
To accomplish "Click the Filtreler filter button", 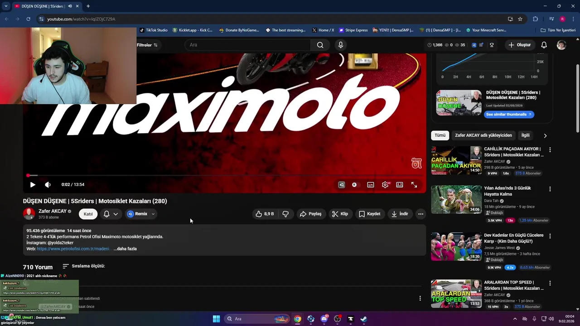I will [147, 45].
